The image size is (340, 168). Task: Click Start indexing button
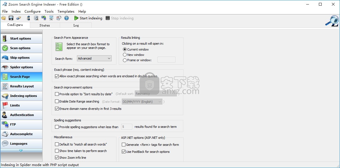pos(88,18)
